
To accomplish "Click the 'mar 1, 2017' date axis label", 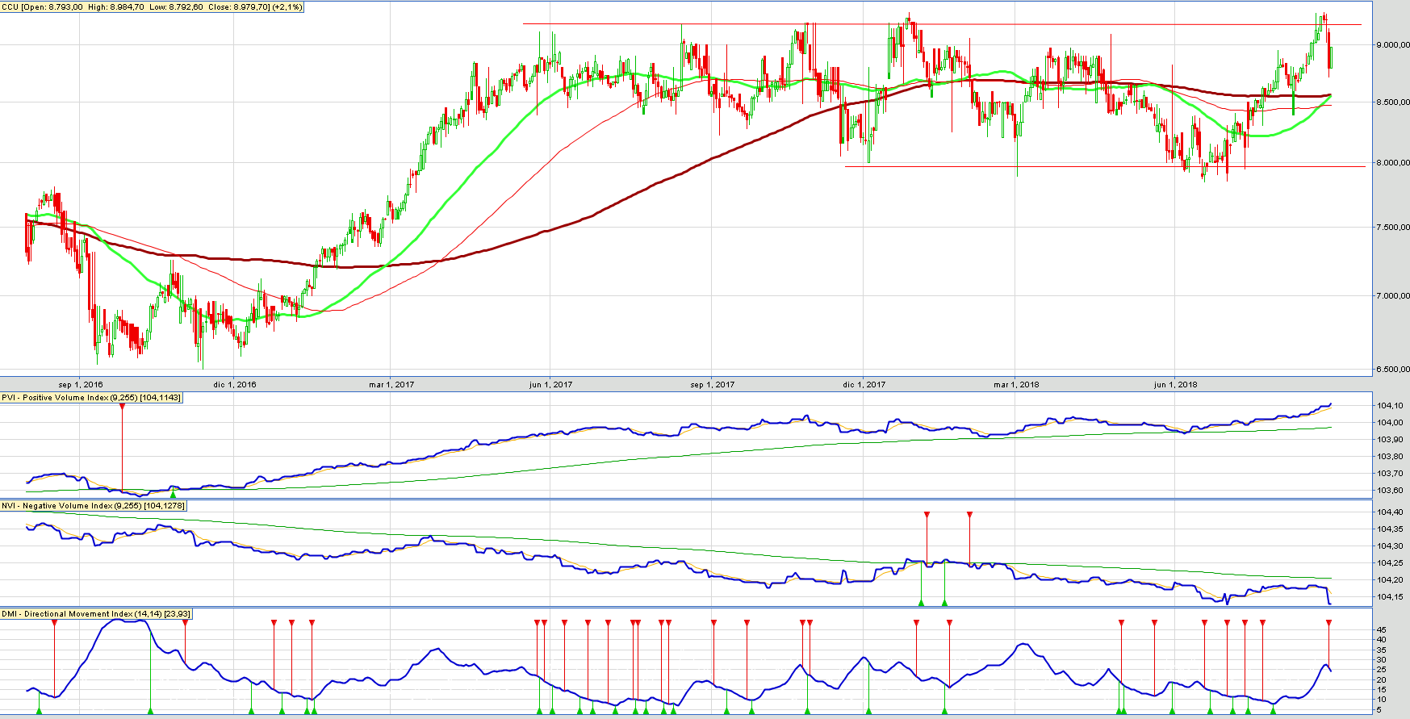I will point(391,384).
